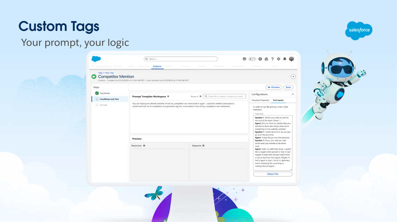Open the favorites star list
This screenshot has height=222, width=397.
click(x=252, y=59)
